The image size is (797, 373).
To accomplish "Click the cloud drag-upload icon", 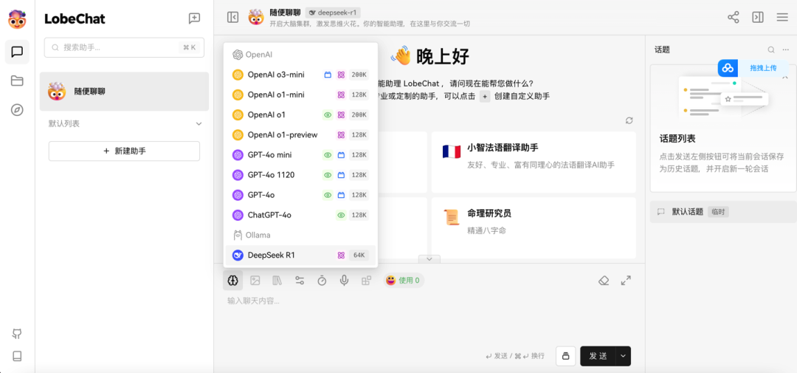I will pyautogui.click(x=728, y=68).
